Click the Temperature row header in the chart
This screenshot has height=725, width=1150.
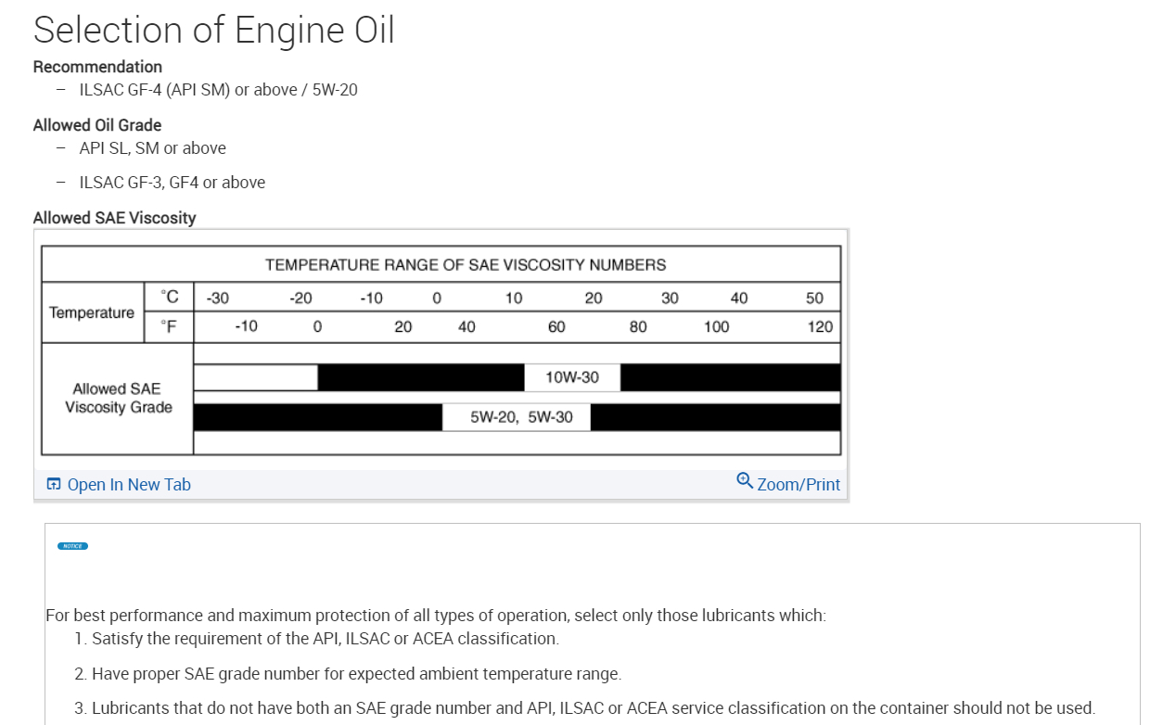(x=92, y=312)
